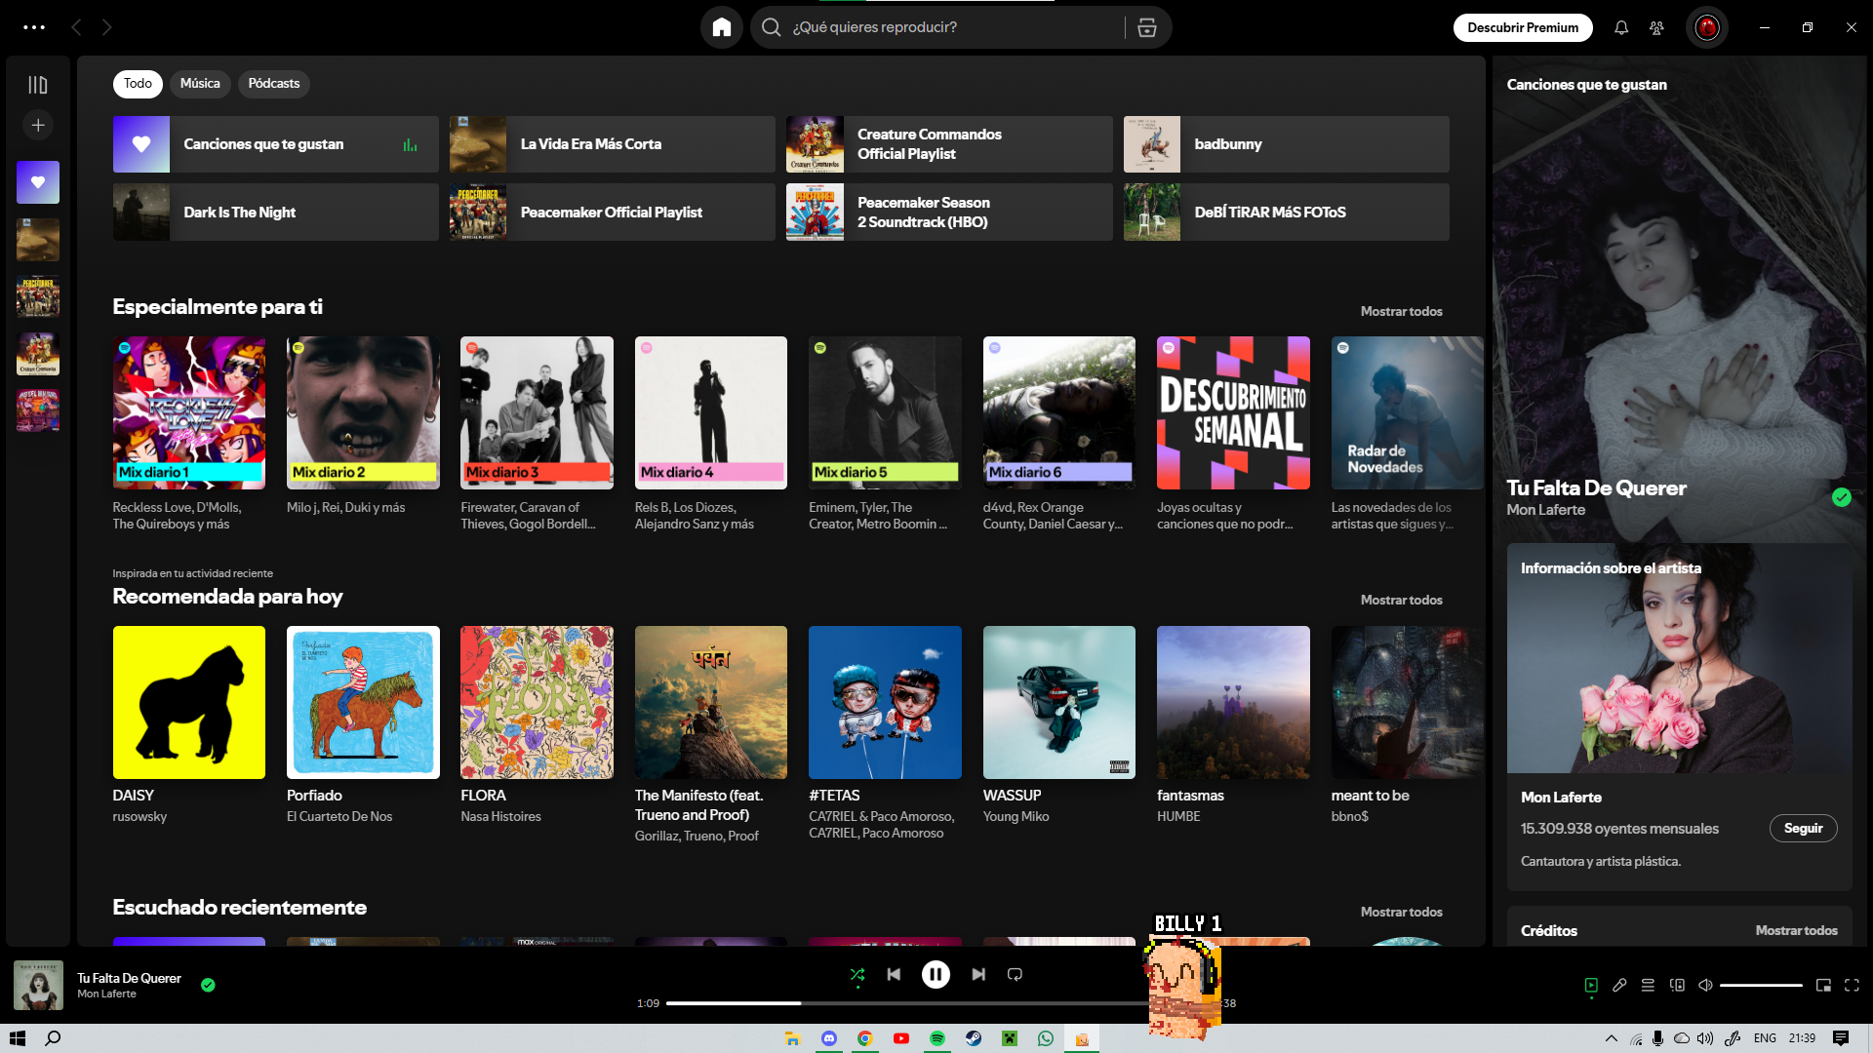
Task: Toggle shuffle playback off
Action: click(857, 974)
